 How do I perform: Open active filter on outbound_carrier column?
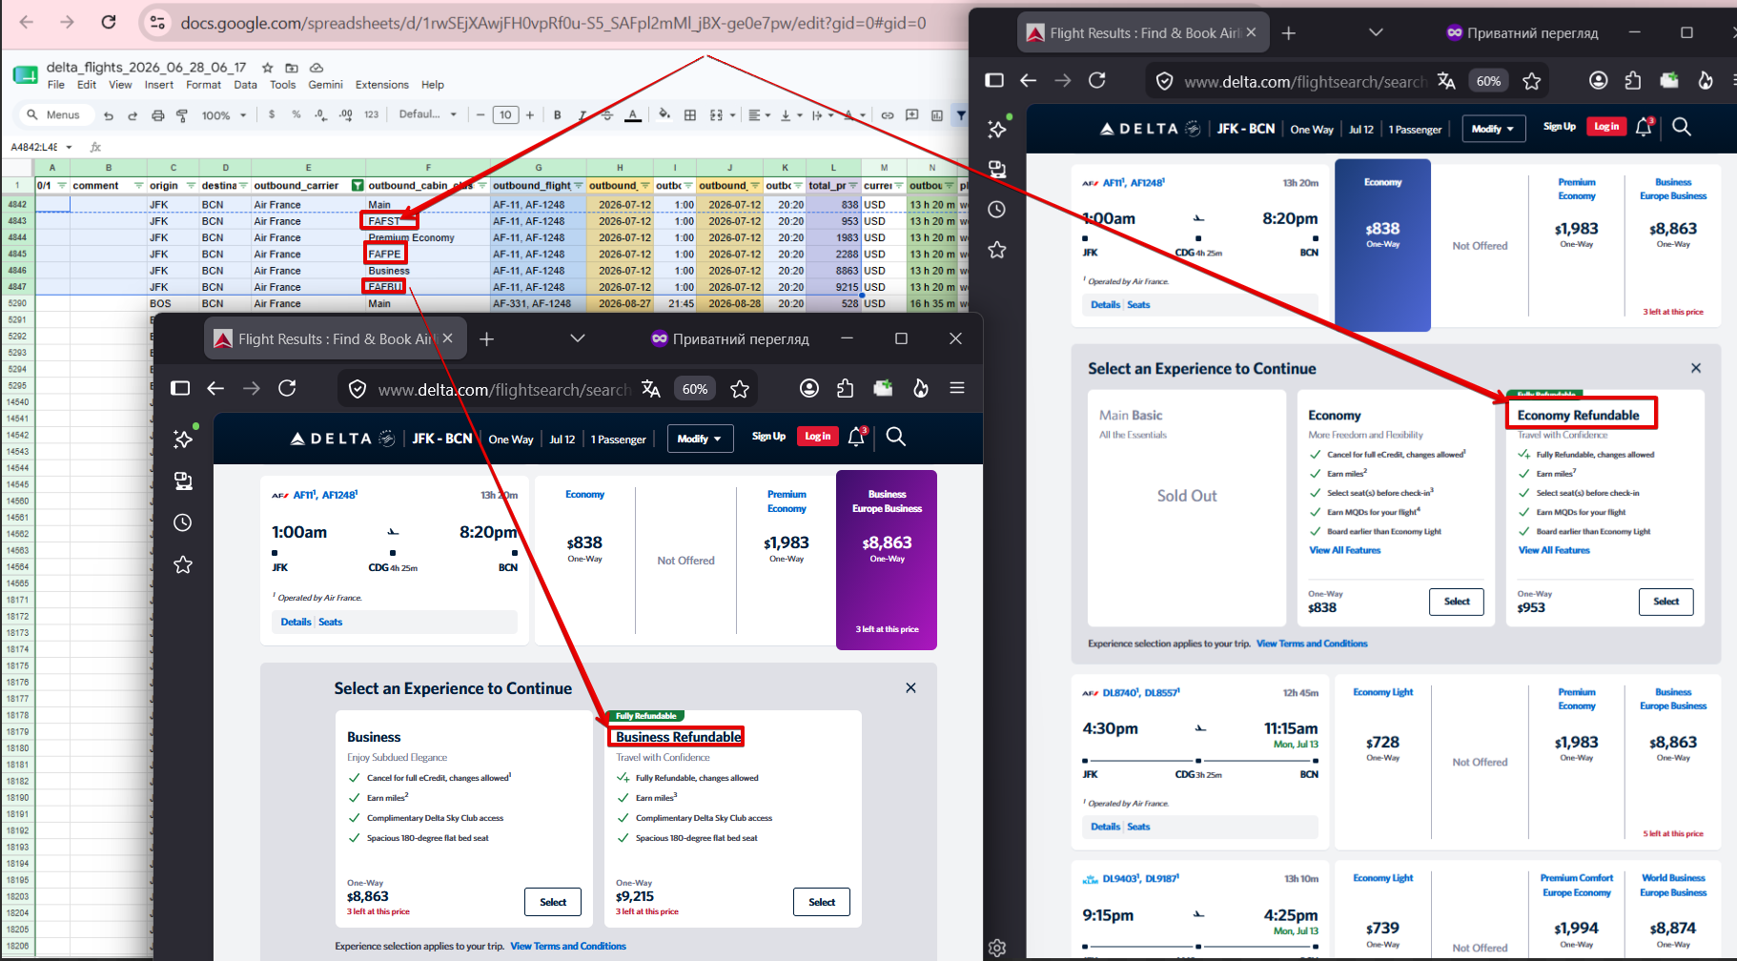[x=358, y=185]
